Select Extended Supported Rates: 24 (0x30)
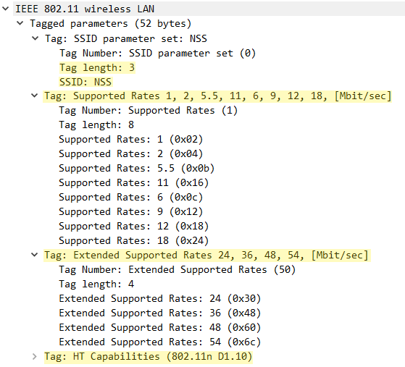This screenshot has width=405, height=367. [160, 299]
